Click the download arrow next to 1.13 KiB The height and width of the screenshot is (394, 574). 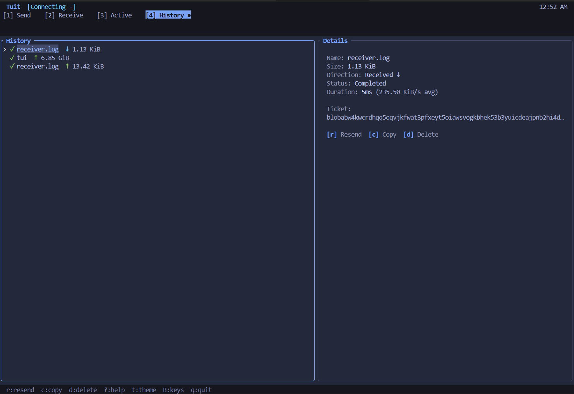pos(67,49)
